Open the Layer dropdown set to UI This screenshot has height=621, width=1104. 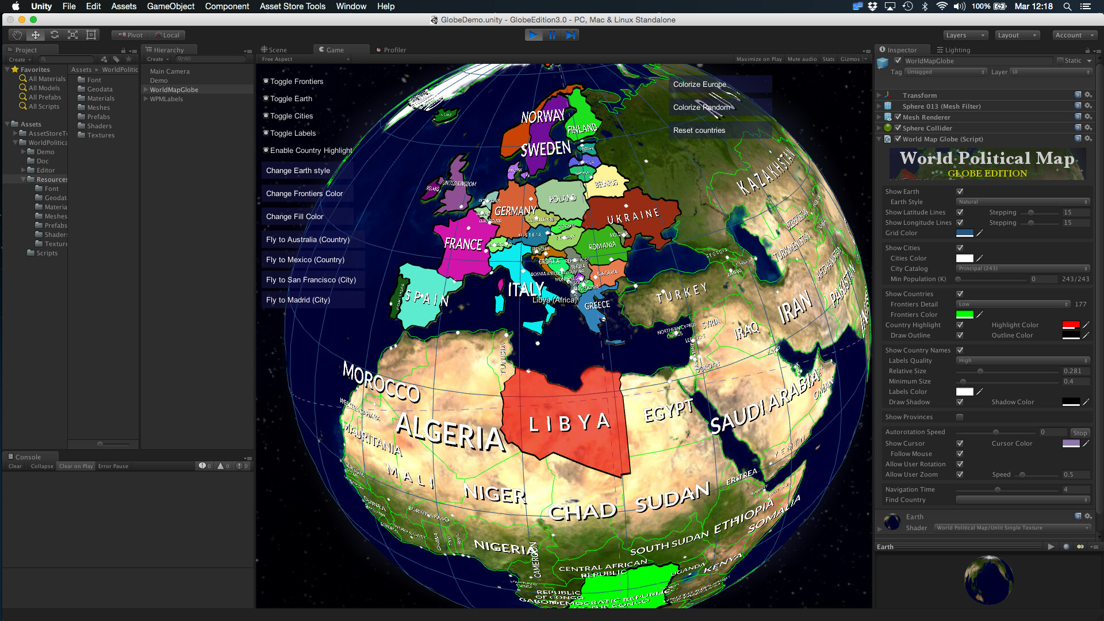click(1051, 72)
